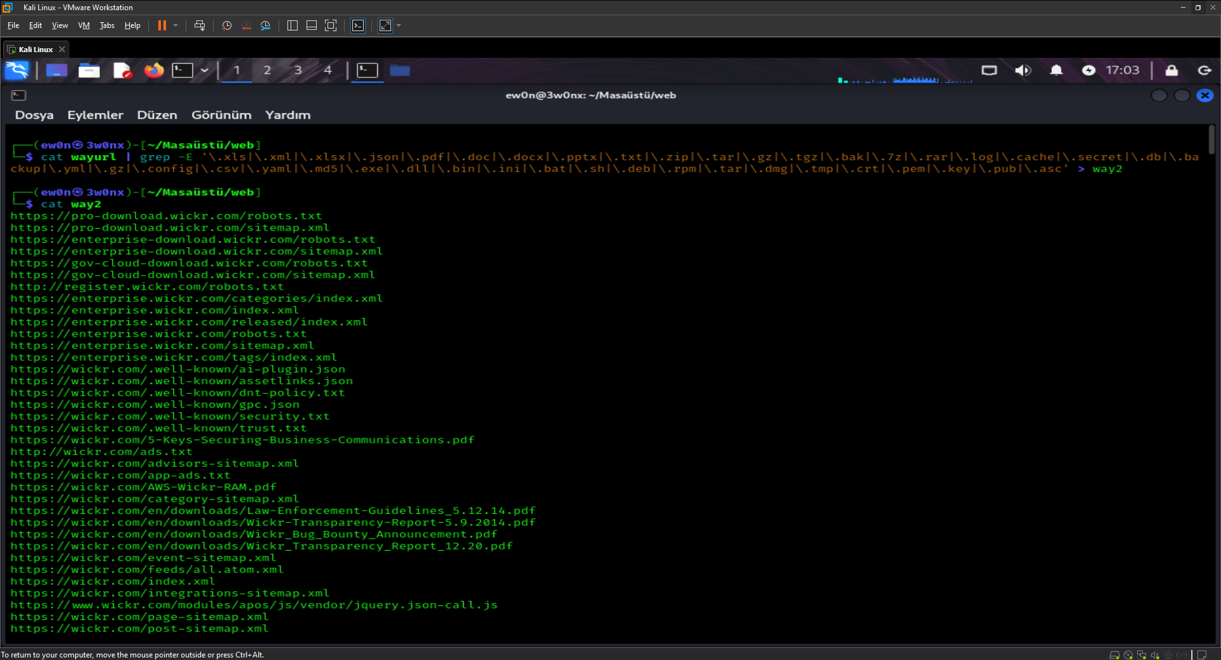Click the wickr.com/.well-known/security.txt URL line

[x=170, y=417]
